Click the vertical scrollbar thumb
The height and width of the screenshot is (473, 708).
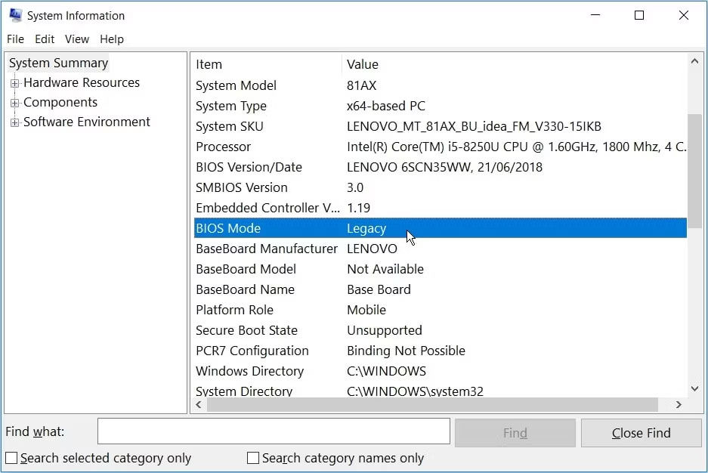[x=694, y=171]
